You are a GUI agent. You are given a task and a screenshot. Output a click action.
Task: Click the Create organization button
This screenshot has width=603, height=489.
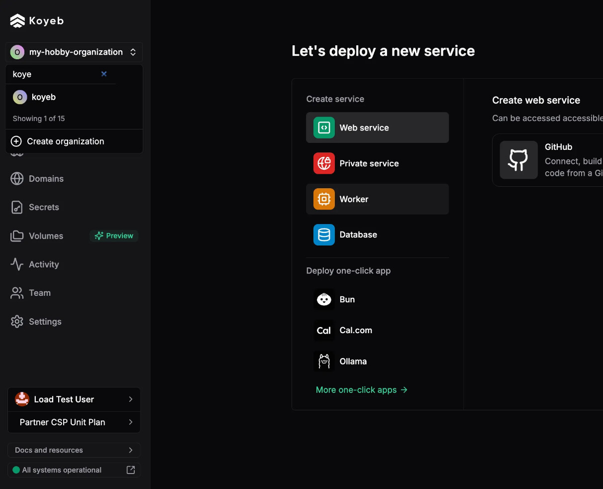click(x=74, y=141)
